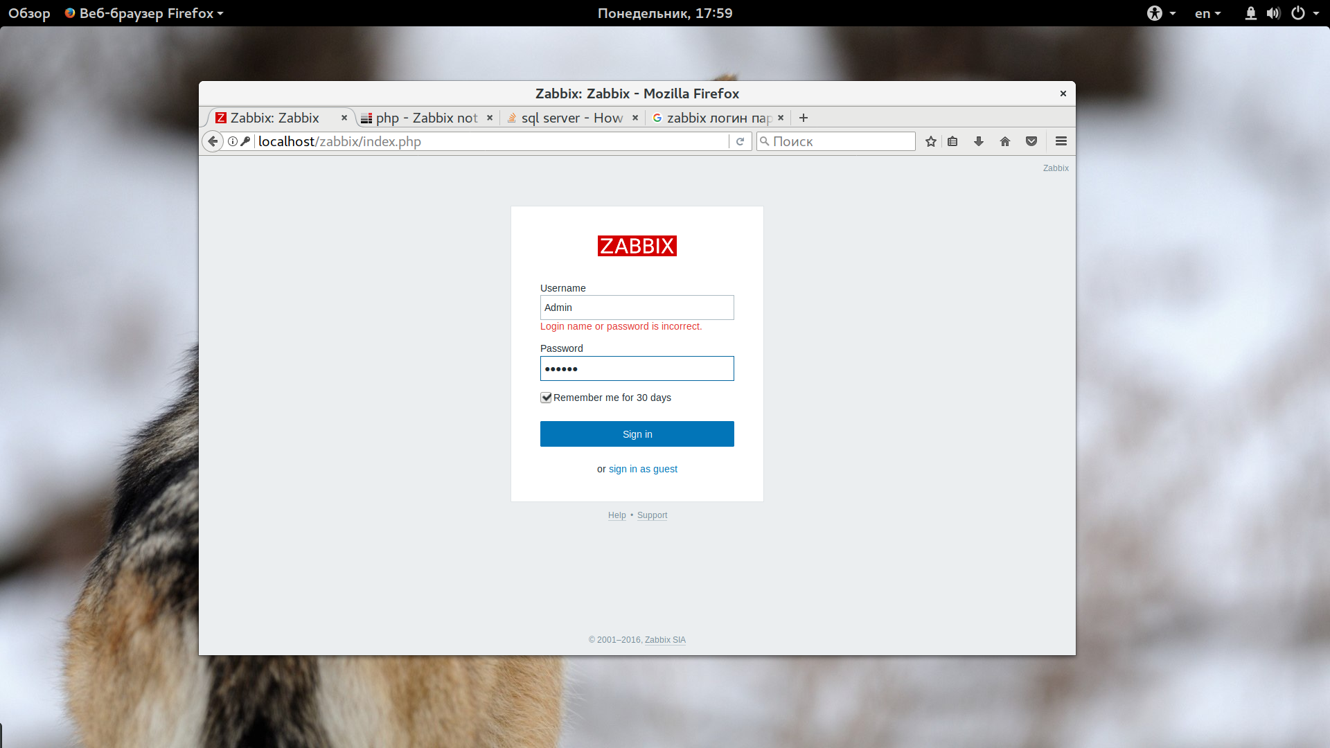
Task: Toggle Remember me for 30 days checkbox
Action: click(546, 398)
